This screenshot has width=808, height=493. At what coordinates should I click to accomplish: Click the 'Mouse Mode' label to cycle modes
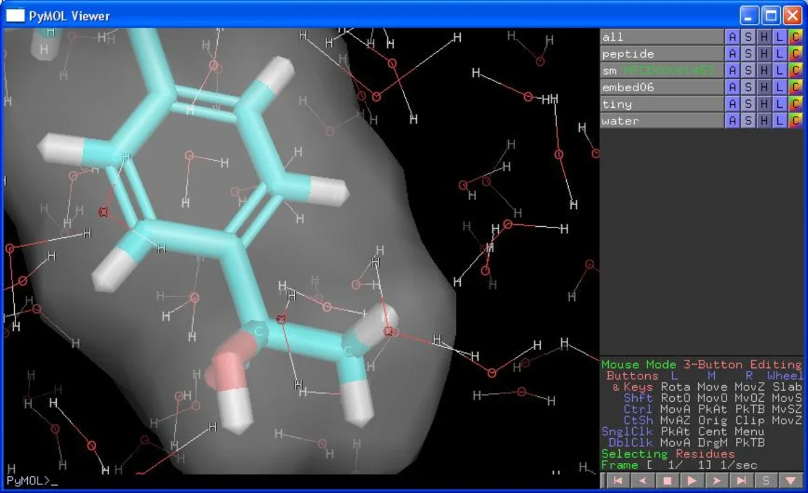(x=640, y=364)
